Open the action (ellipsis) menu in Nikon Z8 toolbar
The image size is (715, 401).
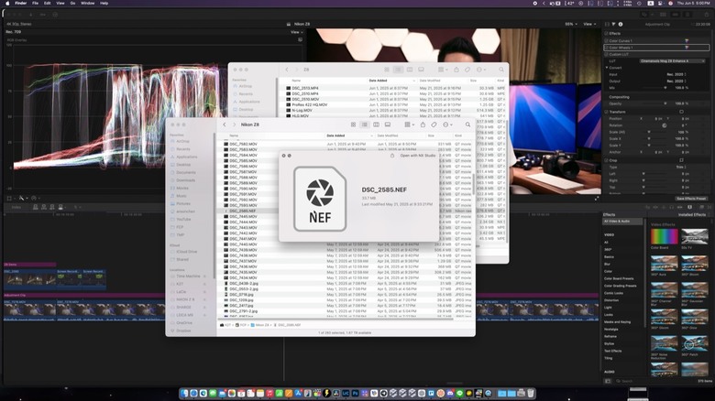pos(447,125)
